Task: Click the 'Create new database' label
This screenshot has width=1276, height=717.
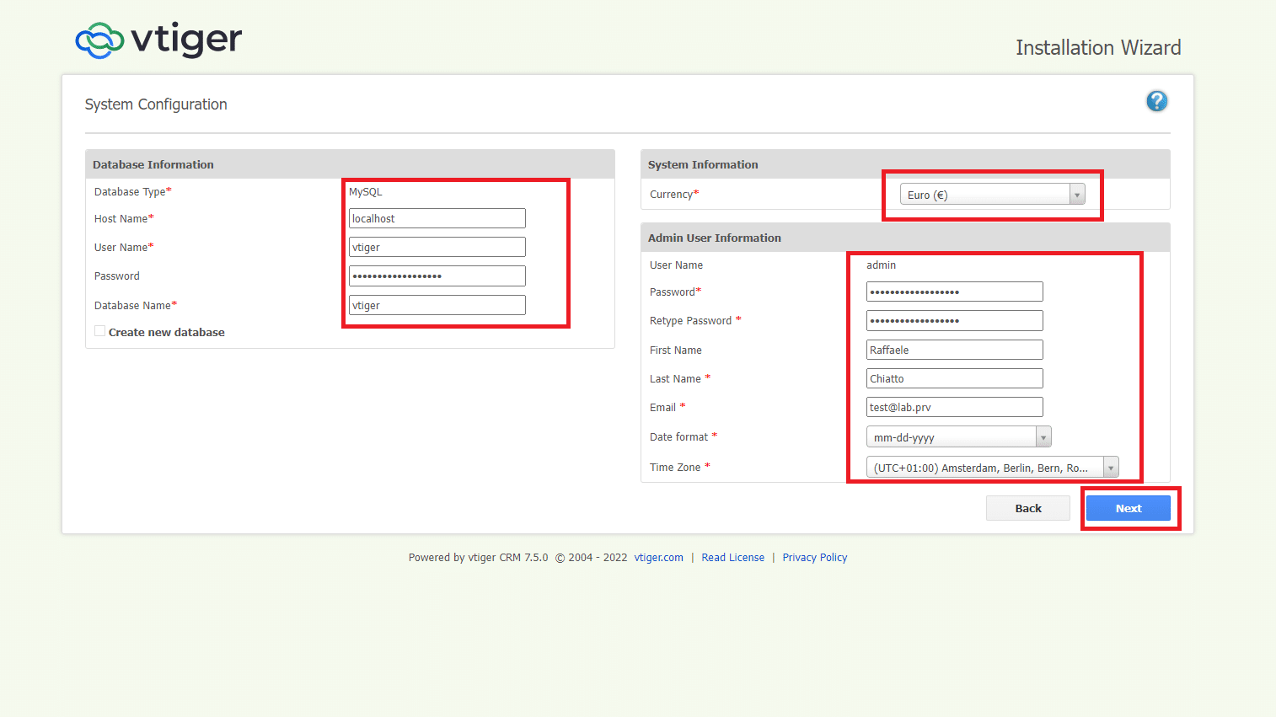Action: [166, 332]
